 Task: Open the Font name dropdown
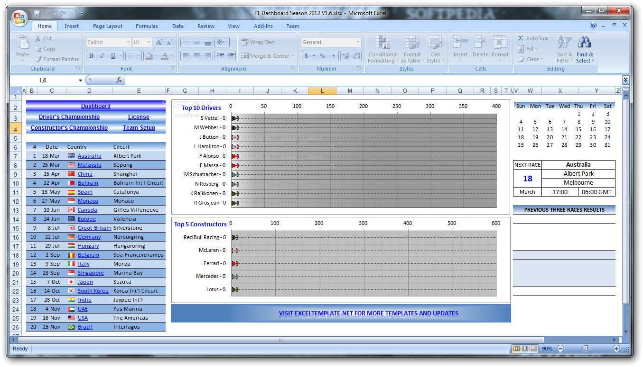[128, 42]
